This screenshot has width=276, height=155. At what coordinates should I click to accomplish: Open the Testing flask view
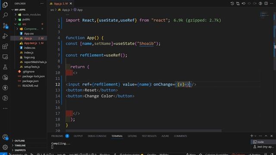click(x=5, y=67)
